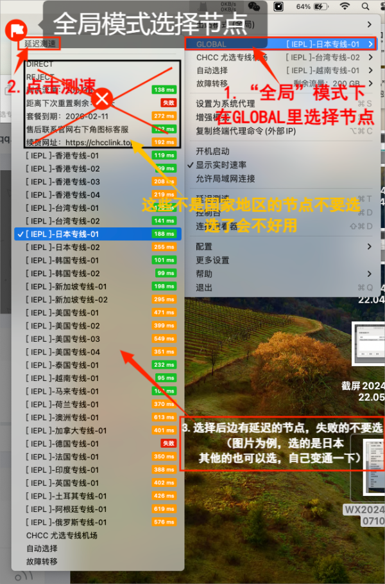This screenshot has height=584, width=385.
Task: Select node [IEPL]-美国专线-04
Action: pos(98,351)
